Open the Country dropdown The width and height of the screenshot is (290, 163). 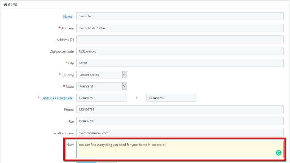[102, 75]
